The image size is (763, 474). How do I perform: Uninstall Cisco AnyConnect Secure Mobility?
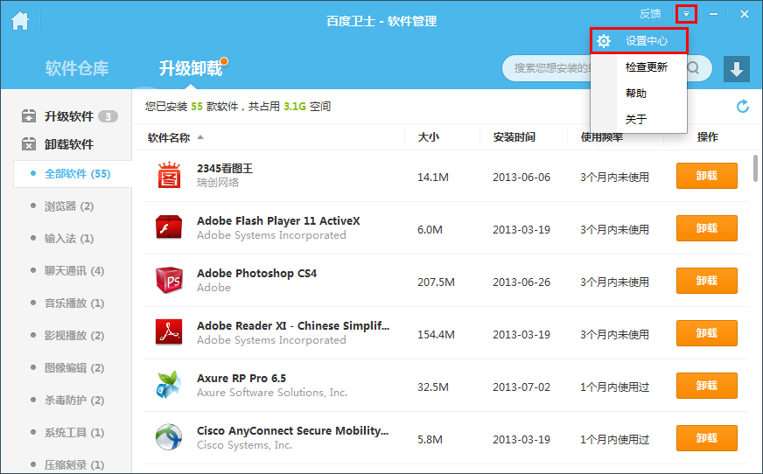point(706,438)
